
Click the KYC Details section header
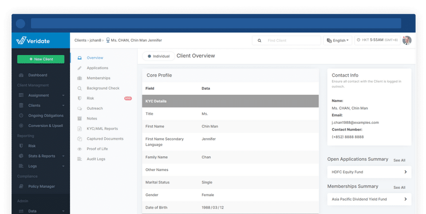click(230, 101)
